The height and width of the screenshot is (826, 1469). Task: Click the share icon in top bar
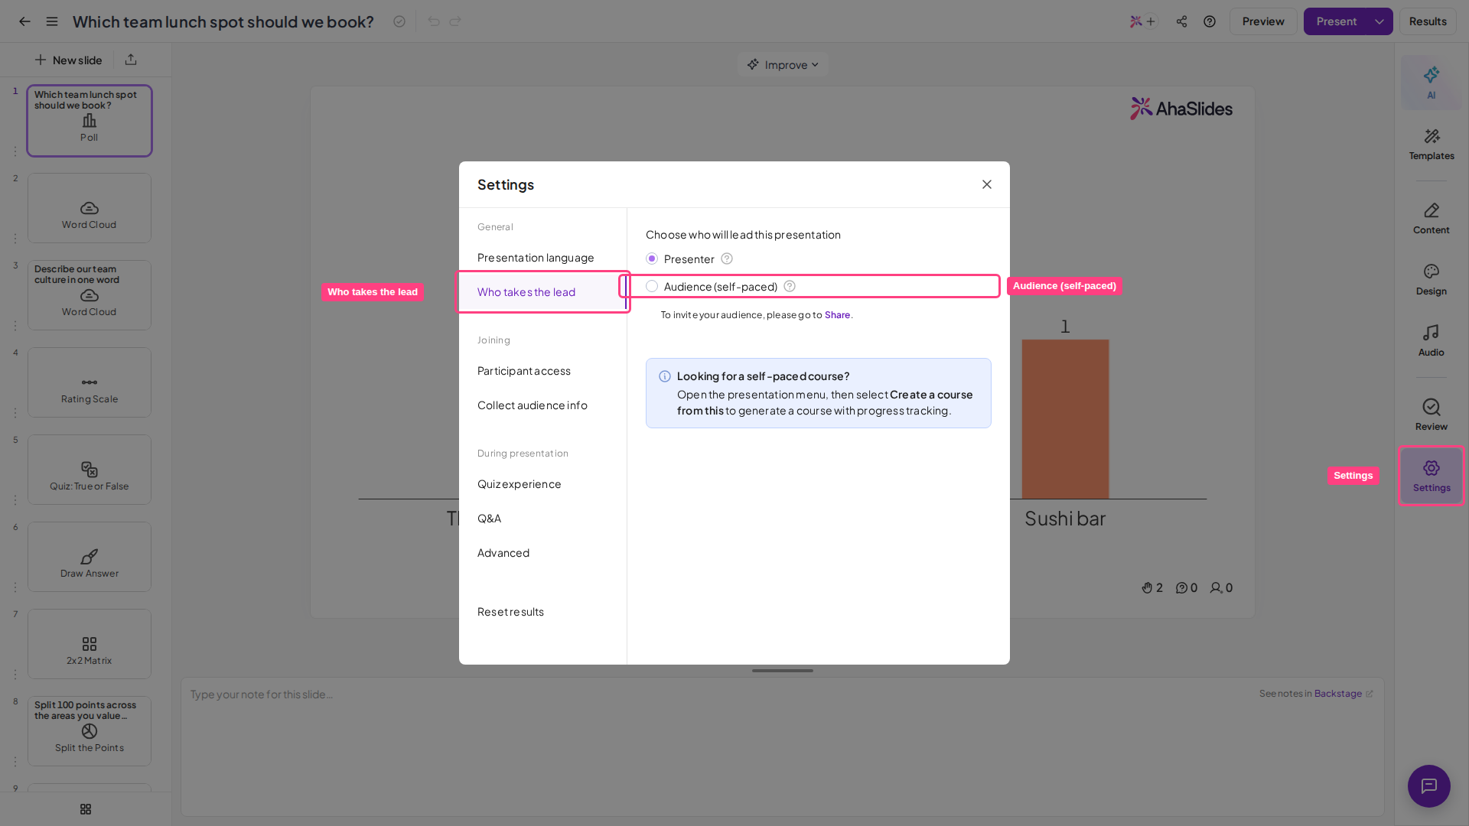(x=1182, y=21)
